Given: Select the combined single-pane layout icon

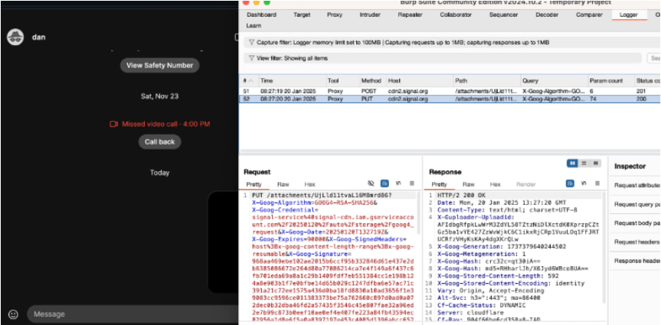Looking at the screenshot, I should (x=596, y=164).
